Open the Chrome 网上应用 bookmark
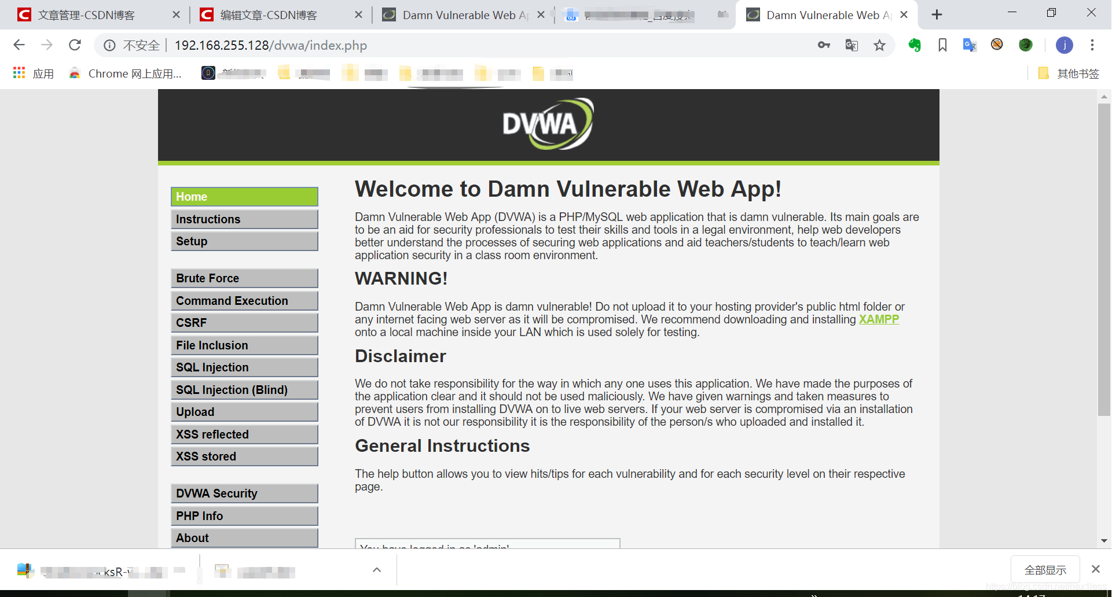The height and width of the screenshot is (597, 1112). [126, 73]
